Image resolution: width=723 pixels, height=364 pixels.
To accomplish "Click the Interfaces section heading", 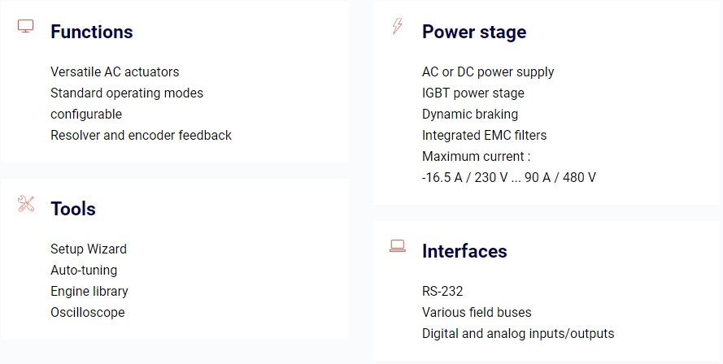I will tap(464, 251).
